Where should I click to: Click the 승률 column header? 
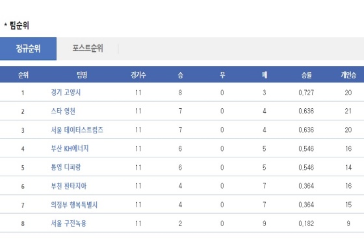click(306, 75)
